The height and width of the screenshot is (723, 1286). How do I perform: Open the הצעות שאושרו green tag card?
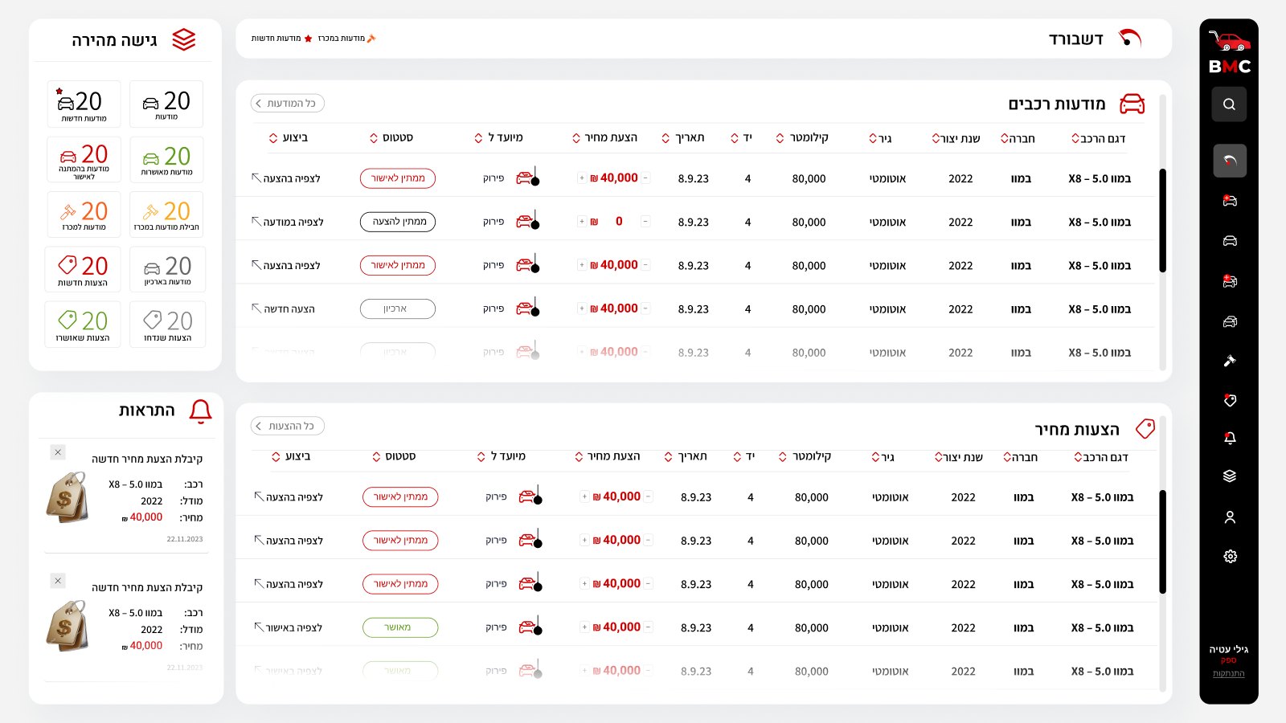[x=83, y=324]
